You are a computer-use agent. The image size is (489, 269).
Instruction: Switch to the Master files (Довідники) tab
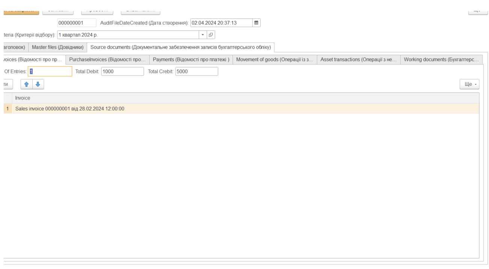point(58,47)
